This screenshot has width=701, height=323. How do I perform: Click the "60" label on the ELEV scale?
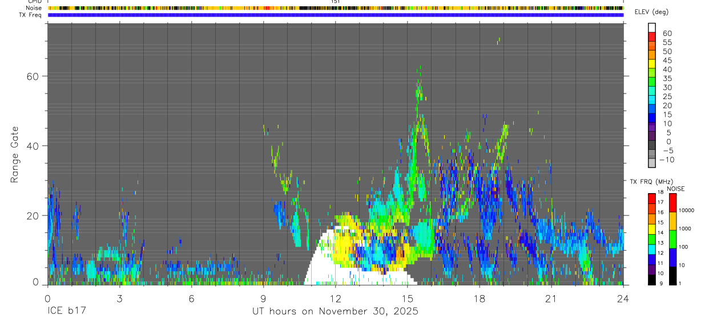click(x=667, y=33)
